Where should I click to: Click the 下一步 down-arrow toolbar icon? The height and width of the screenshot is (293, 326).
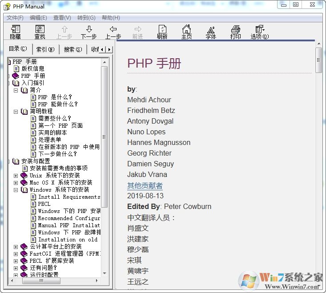coord(89,29)
